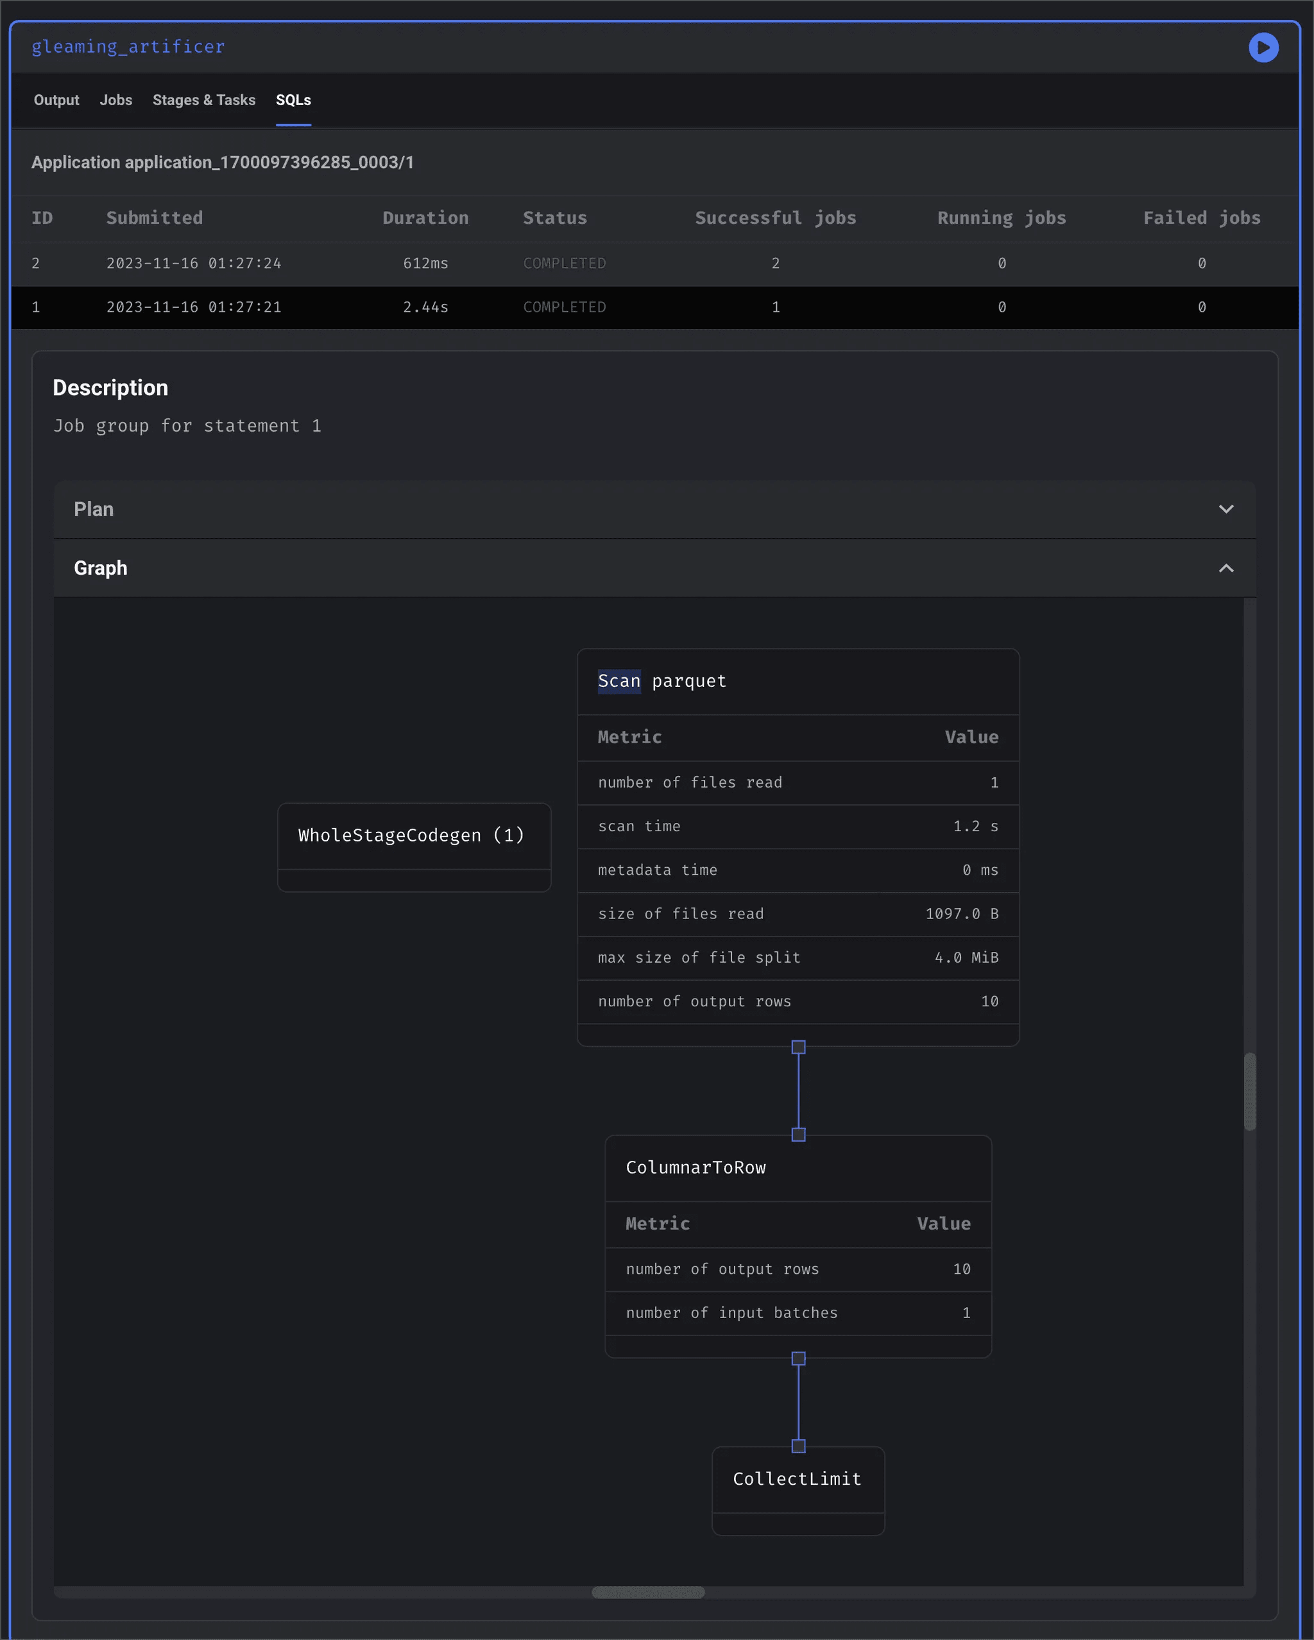Viewport: 1314px width, 1640px height.
Task: Open the gleaming_artificer notebook link
Action: click(x=128, y=47)
